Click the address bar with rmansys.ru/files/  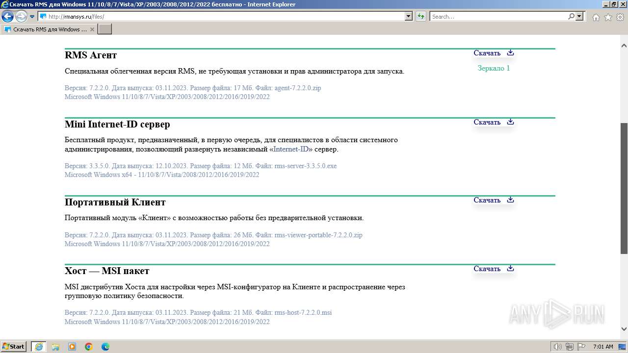[x=222, y=16]
